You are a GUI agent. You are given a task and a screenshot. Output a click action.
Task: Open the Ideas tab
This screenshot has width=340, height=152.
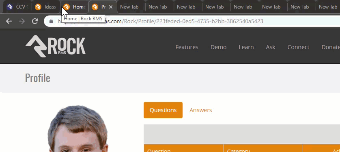coord(46,7)
